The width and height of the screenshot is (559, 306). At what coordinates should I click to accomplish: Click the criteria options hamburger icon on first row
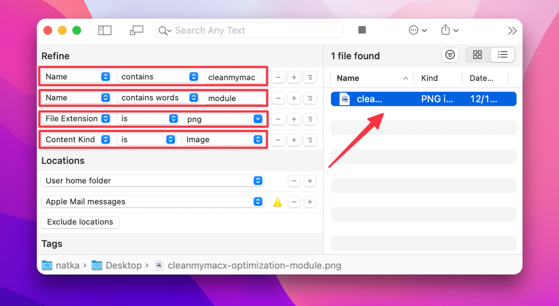tap(310, 77)
